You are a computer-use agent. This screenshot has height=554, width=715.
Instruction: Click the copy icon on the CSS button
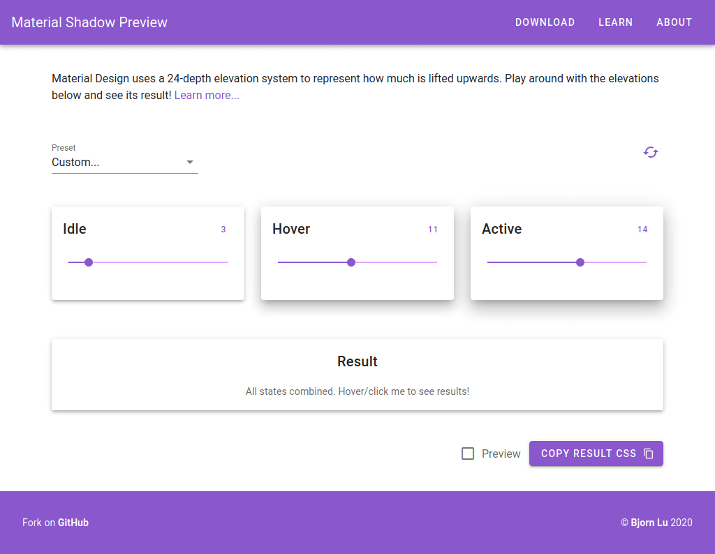(650, 454)
